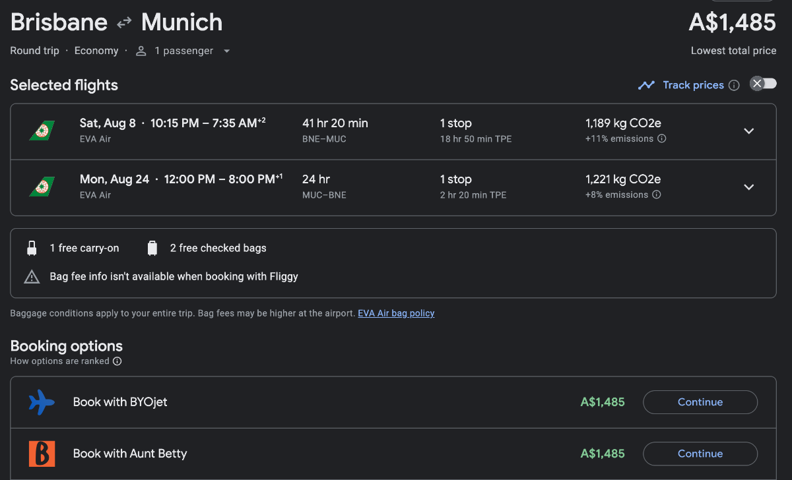Expand the Mon, Aug 24 flight details
The width and height of the screenshot is (792, 480).
tap(749, 187)
